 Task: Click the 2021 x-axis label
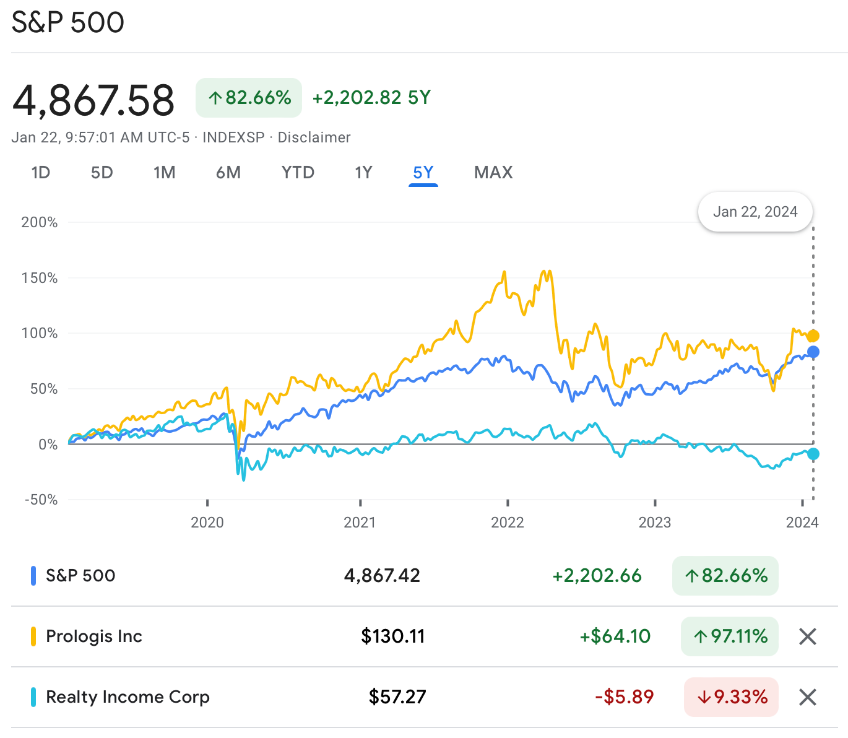[x=360, y=523]
